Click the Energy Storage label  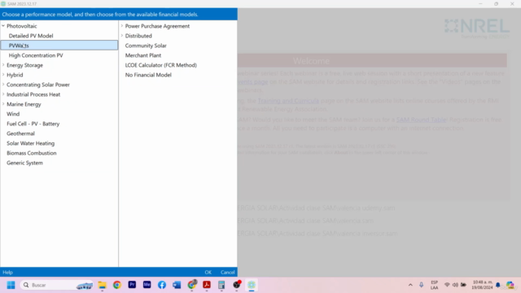coord(24,65)
